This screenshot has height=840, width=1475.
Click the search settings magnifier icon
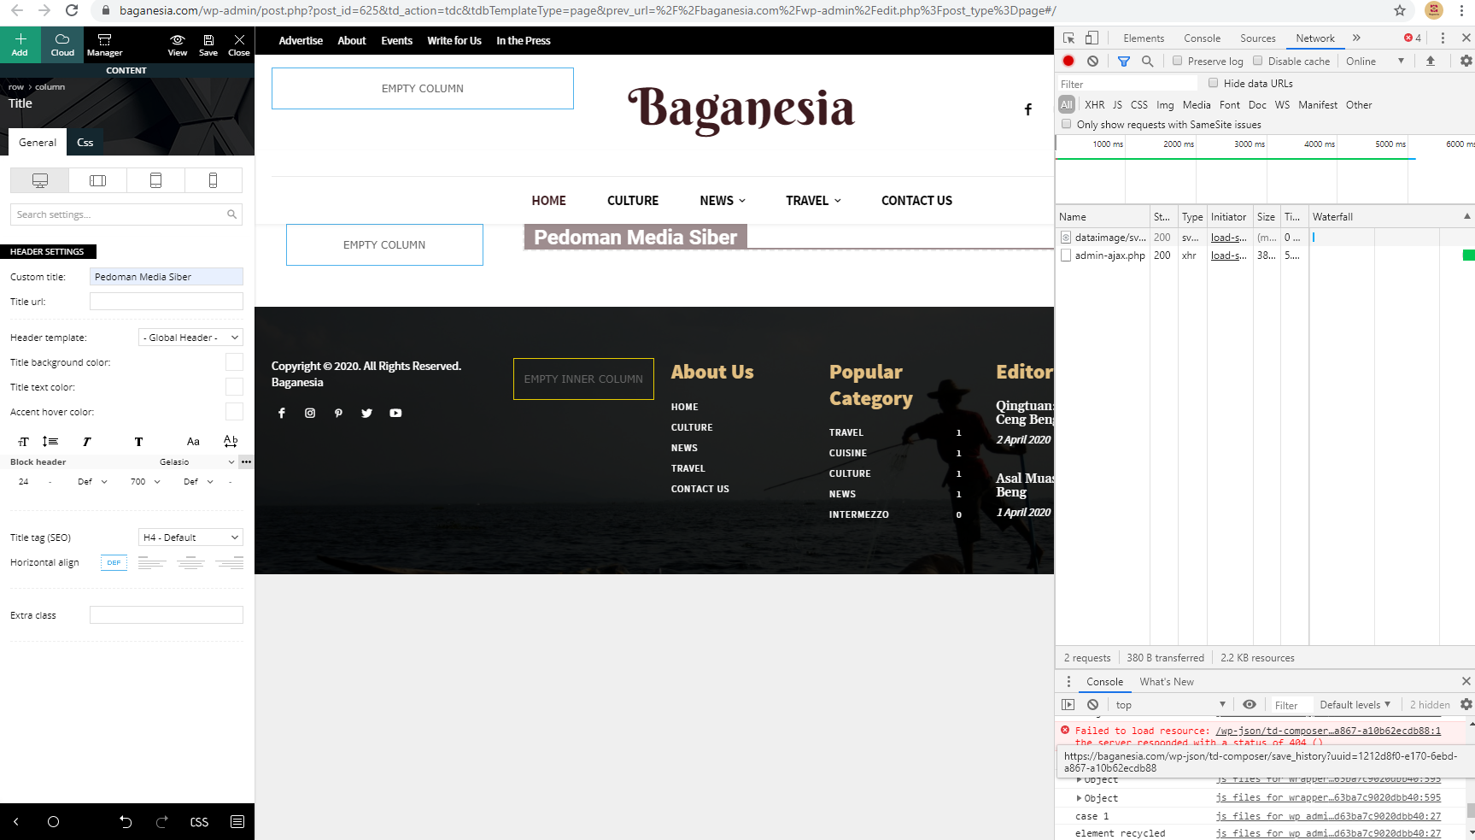[x=231, y=214]
